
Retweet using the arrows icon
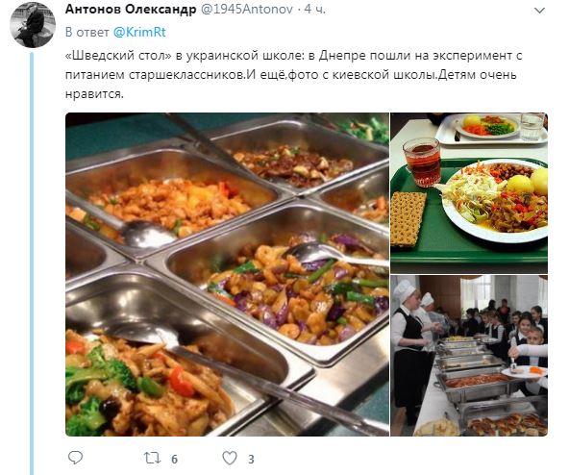tap(152, 459)
